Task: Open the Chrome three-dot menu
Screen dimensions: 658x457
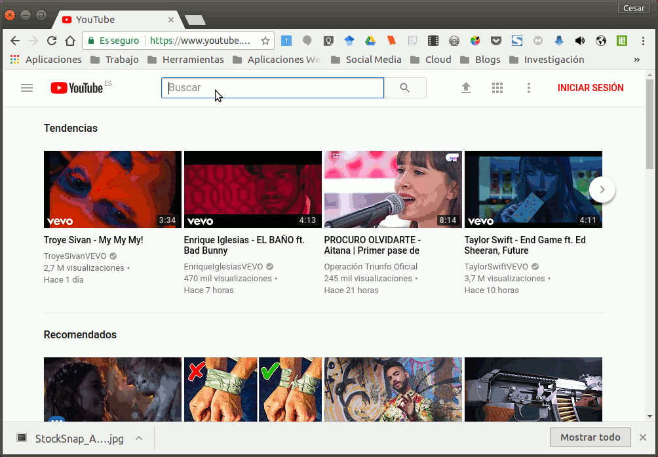Action: (643, 41)
